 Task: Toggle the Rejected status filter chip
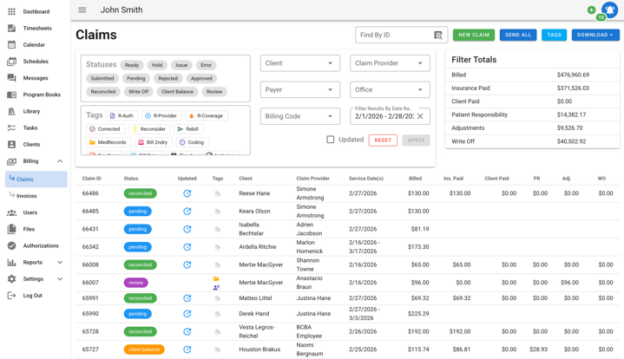[x=168, y=78]
